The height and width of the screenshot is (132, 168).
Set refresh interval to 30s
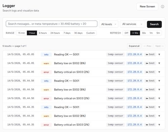[144, 33]
